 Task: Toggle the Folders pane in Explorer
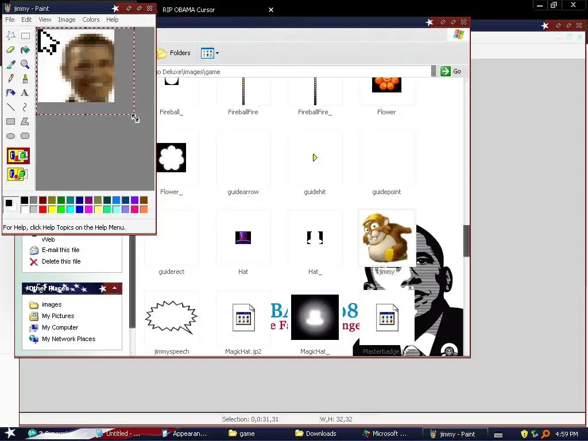174,53
